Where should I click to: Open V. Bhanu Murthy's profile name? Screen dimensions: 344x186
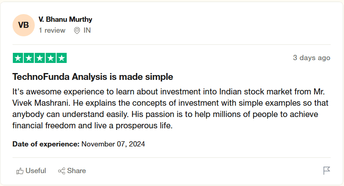65,19
